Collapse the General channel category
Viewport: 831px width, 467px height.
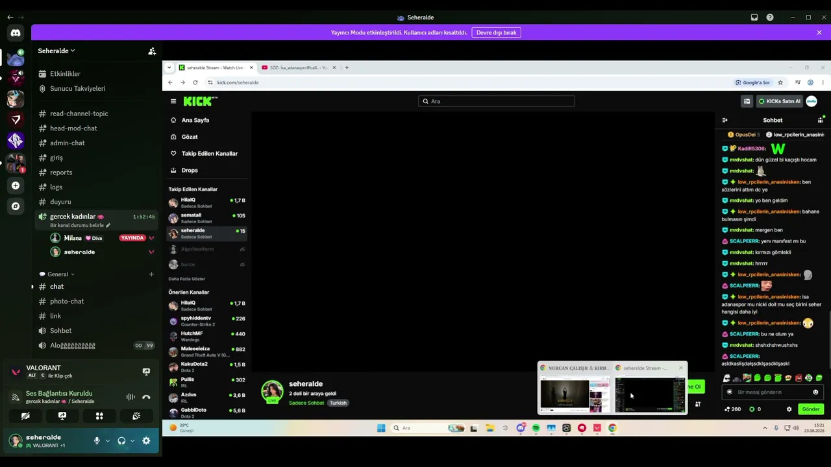tap(57, 274)
